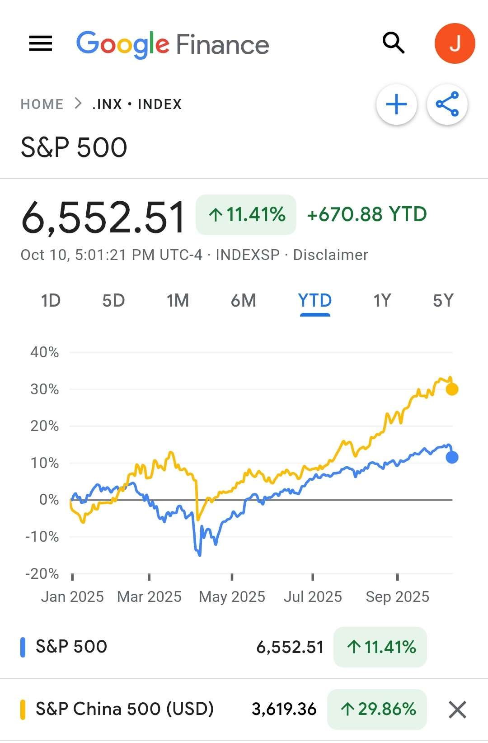Select the YTD time range tab

click(315, 301)
